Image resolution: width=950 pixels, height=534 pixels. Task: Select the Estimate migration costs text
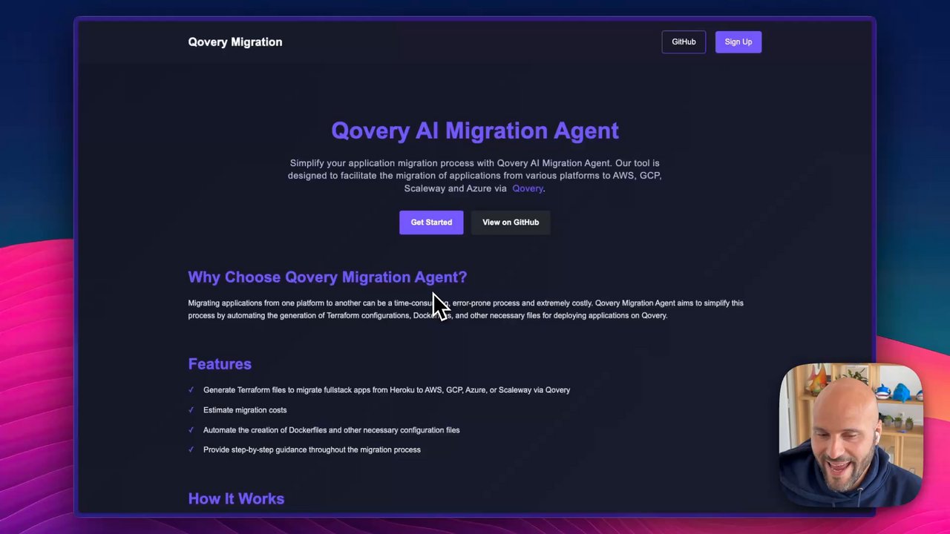click(x=245, y=410)
